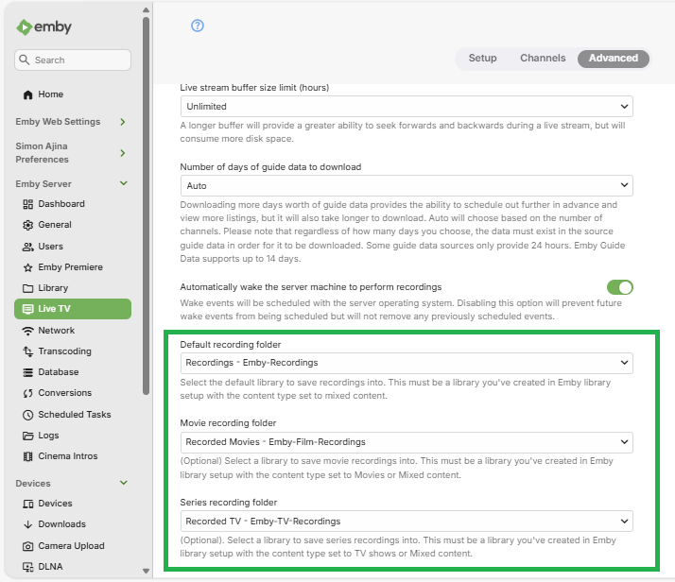Collapse the Devices section chevron
This screenshot has height=582, width=675.
coord(124,483)
